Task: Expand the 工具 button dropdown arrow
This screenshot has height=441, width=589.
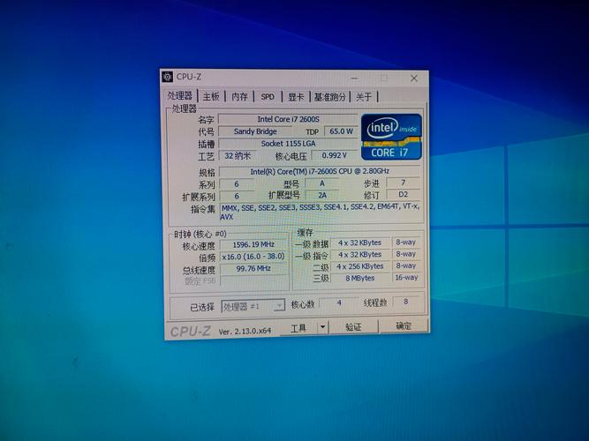Action: 322,327
